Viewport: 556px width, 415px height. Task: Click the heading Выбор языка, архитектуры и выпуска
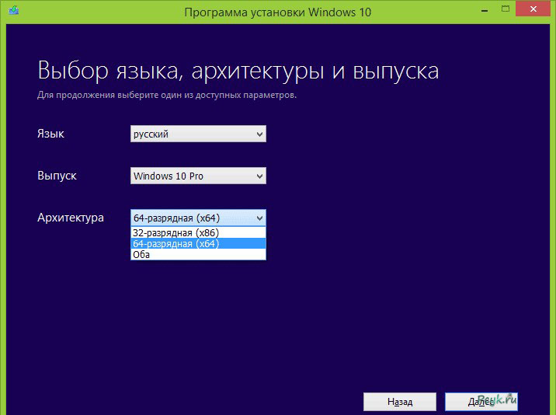(x=238, y=70)
